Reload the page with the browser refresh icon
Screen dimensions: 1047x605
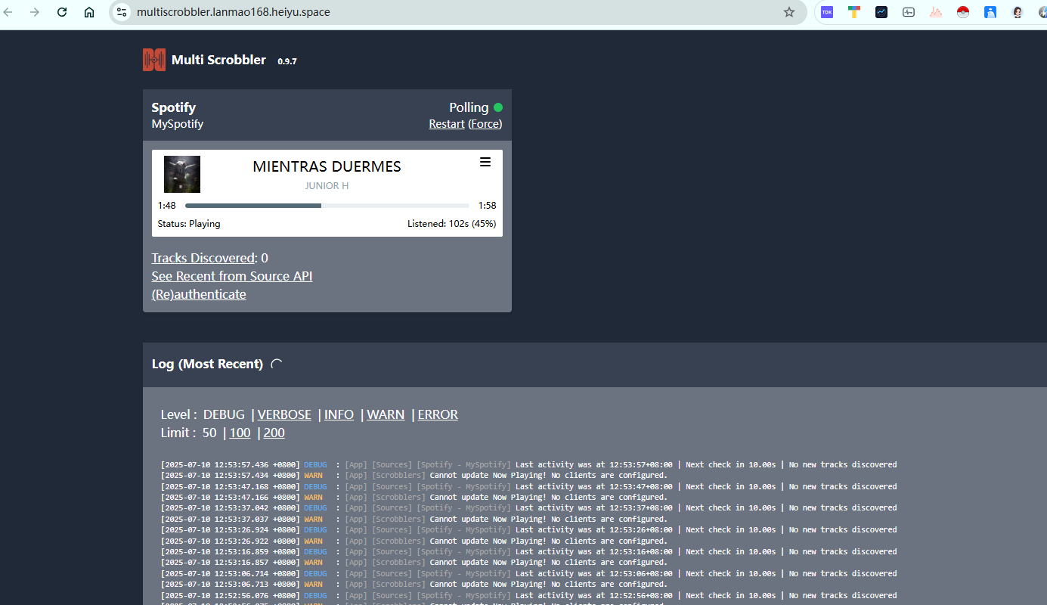(x=62, y=12)
